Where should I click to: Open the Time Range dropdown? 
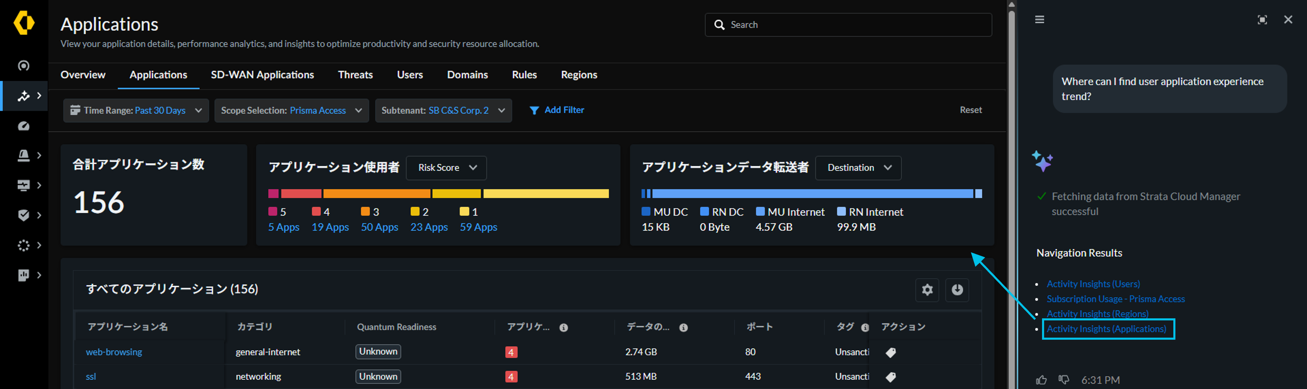pyautogui.click(x=136, y=110)
